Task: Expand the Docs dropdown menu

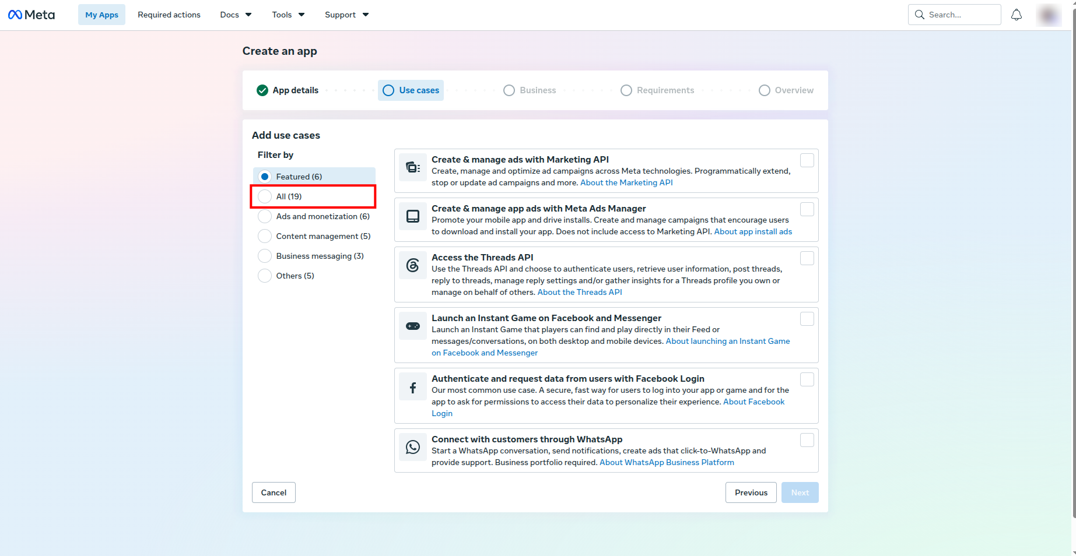Action: [x=236, y=15]
